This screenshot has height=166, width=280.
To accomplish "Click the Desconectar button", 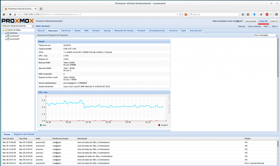I will point(251,21).
